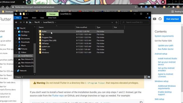The width and height of the screenshot is (183, 103).
Task: Go up one folder level
Action: pos(27,22)
